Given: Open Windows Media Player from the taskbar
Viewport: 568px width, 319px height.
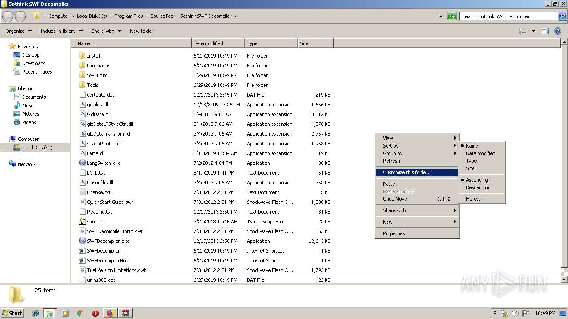Looking at the screenshot, I should (65, 313).
